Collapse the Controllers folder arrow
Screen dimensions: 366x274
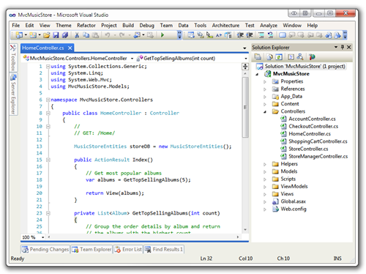[x=265, y=112]
